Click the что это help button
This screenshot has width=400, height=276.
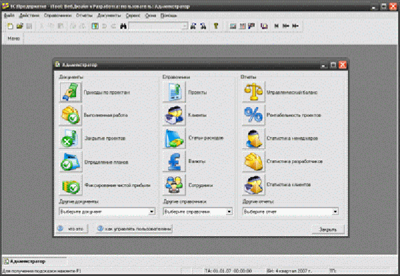tap(72, 229)
